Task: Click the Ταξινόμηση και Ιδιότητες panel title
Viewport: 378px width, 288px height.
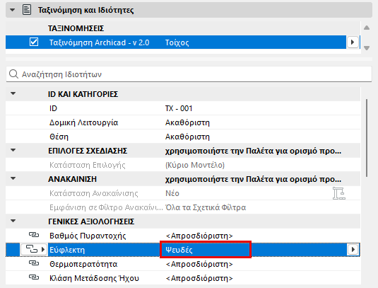Action: 85,10
